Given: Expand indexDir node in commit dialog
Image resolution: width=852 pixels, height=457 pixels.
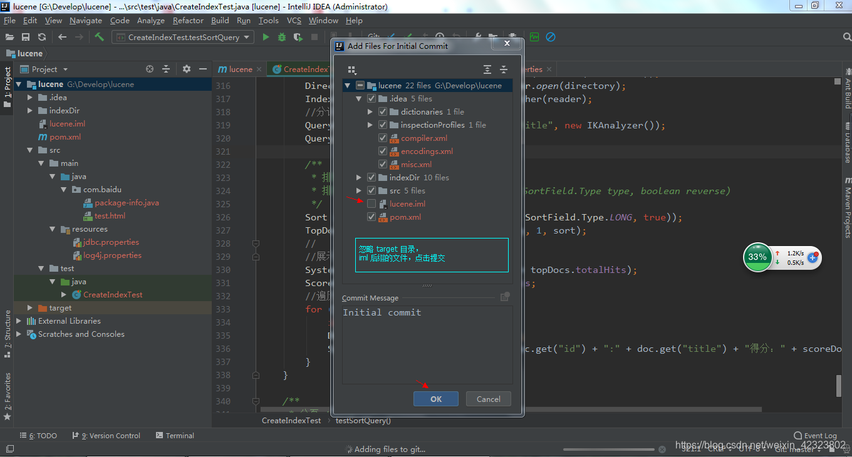Looking at the screenshot, I should [x=359, y=177].
